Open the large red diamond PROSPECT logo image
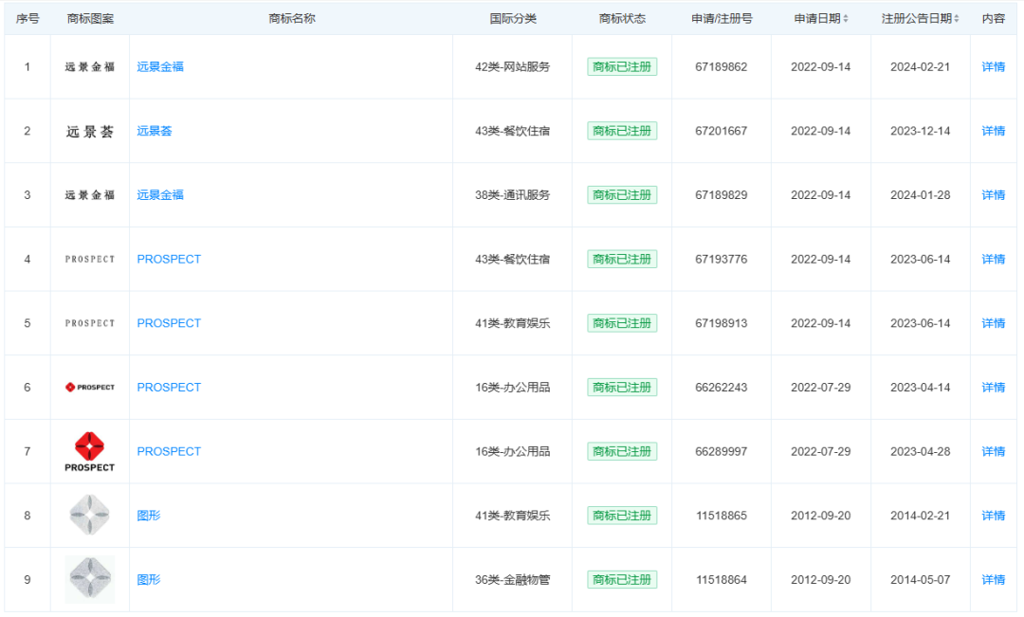The width and height of the screenshot is (1024, 617). click(90, 451)
